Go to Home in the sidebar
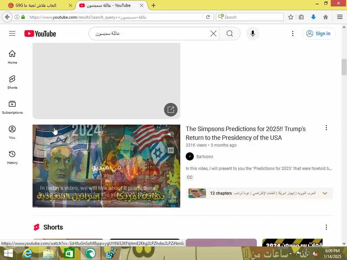The image size is (347, 260). 12,57
